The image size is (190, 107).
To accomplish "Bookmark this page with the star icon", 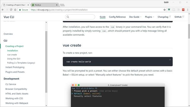I will click(164, 10).
